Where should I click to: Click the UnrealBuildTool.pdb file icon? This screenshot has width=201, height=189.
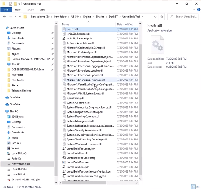click(64, 167)
